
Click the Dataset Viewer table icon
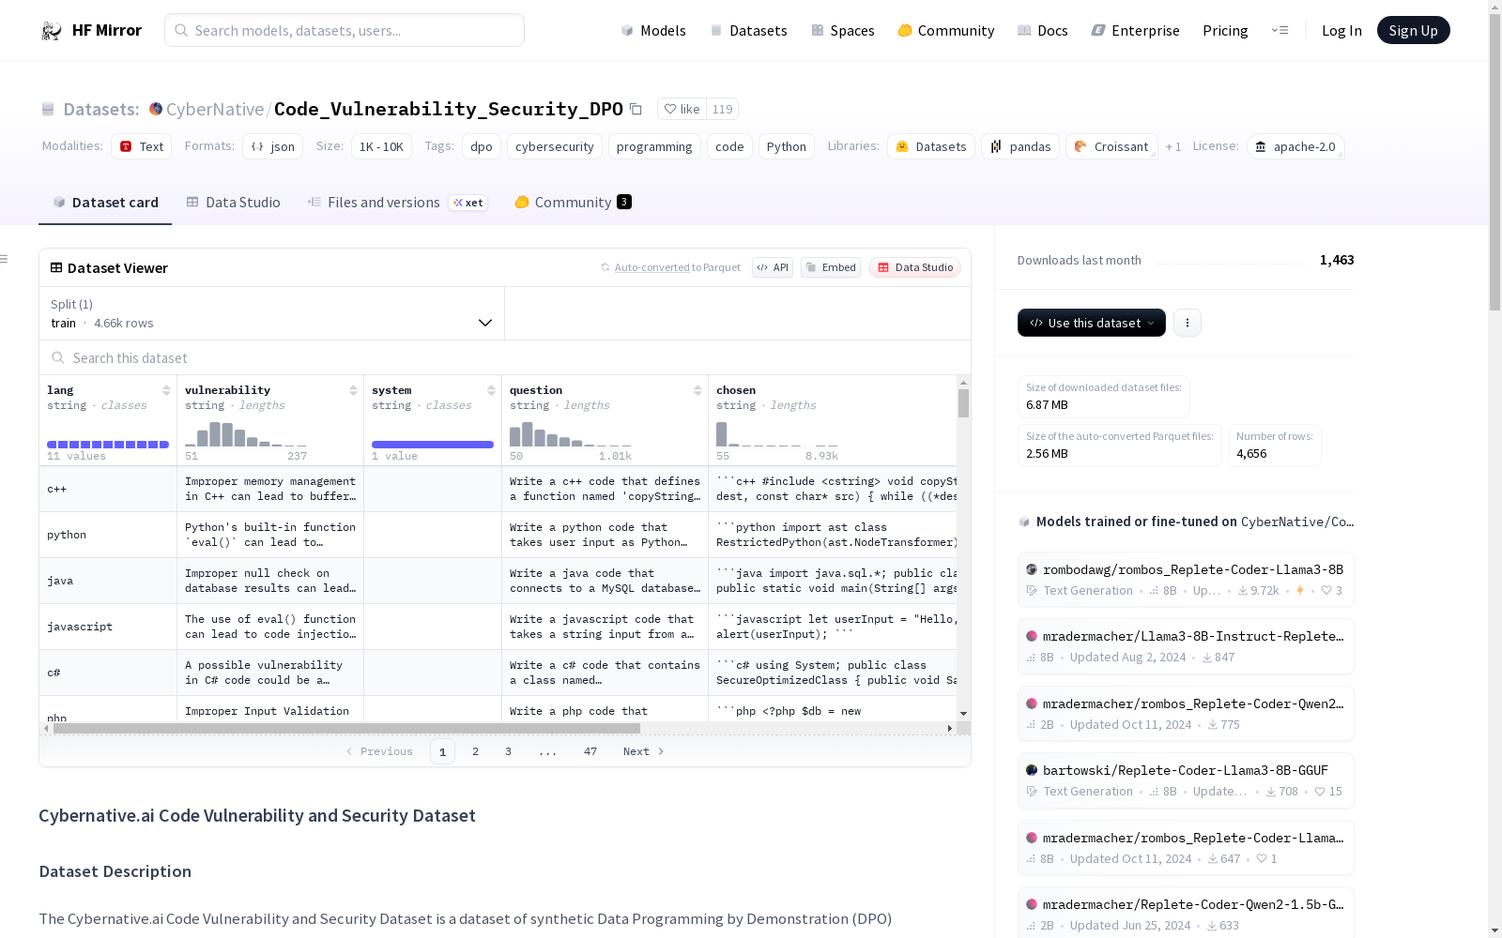[56, 267]
